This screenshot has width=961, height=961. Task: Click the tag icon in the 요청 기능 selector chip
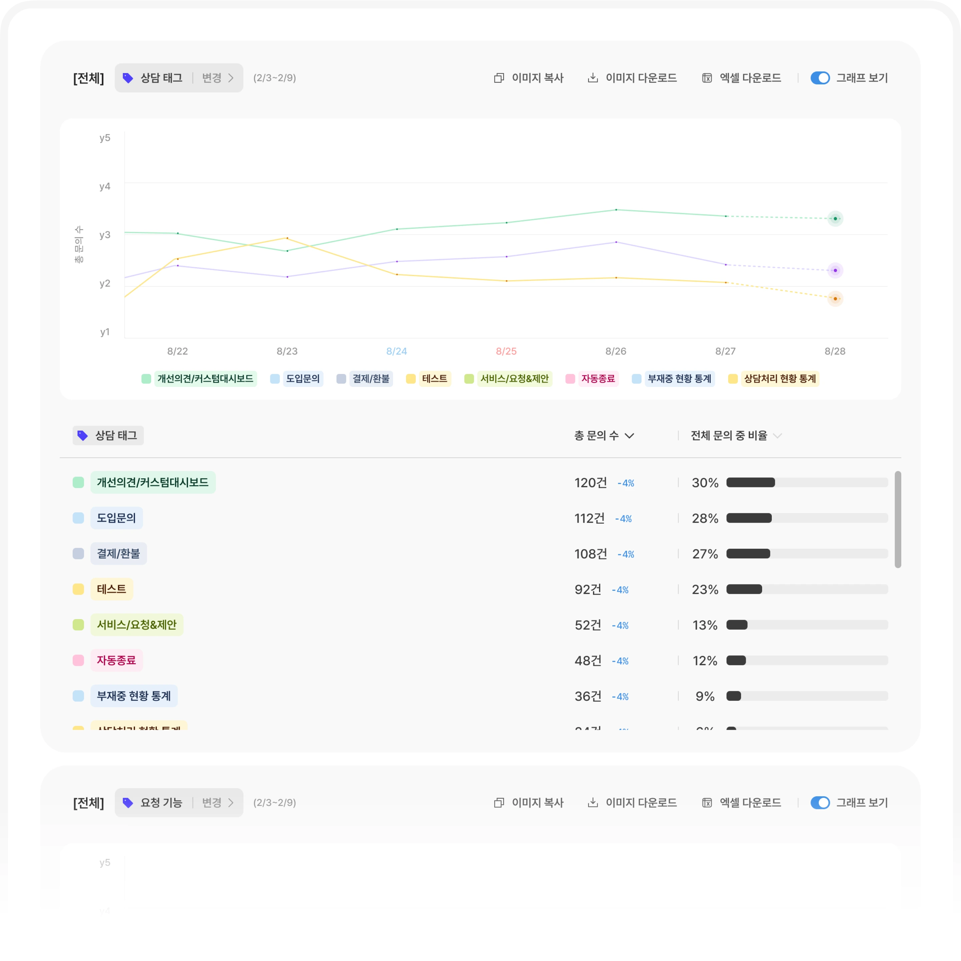128,803
